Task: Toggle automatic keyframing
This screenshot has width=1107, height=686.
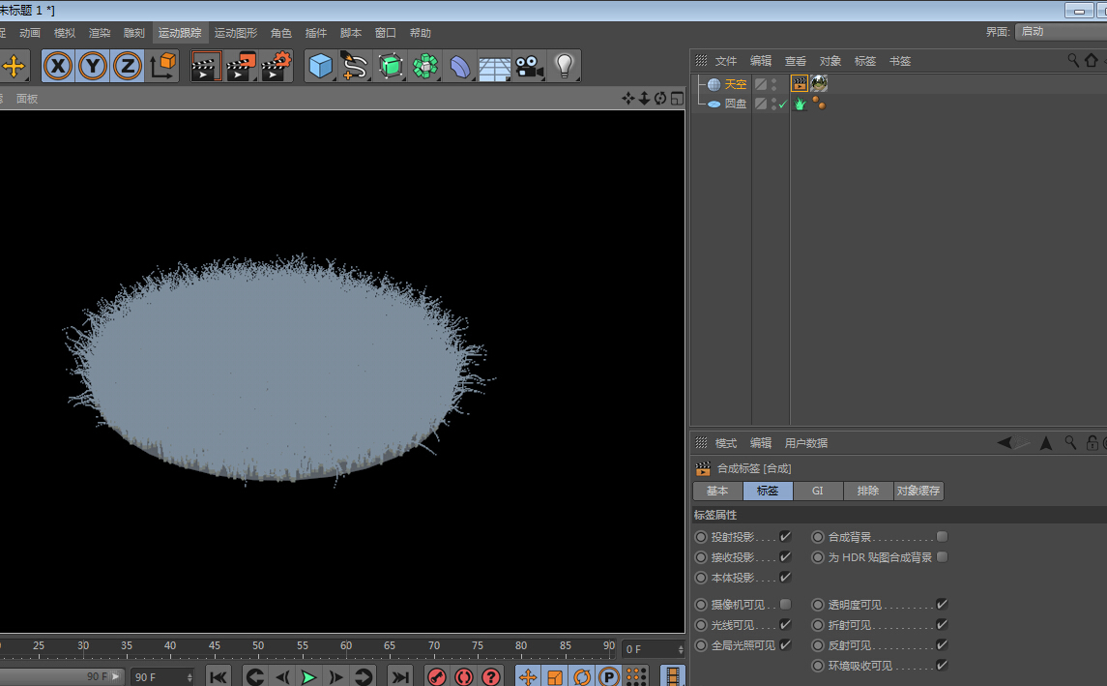Action: point(464,677)
